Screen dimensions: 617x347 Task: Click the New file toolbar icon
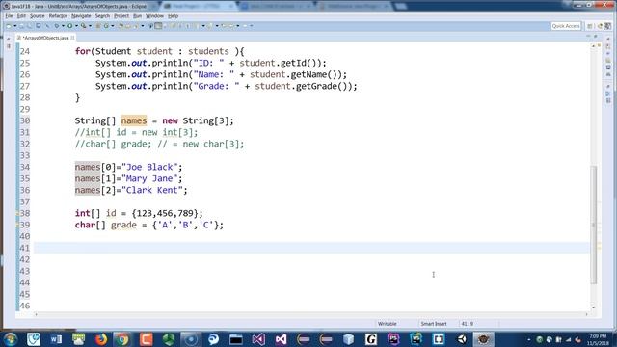coord(9,26)
